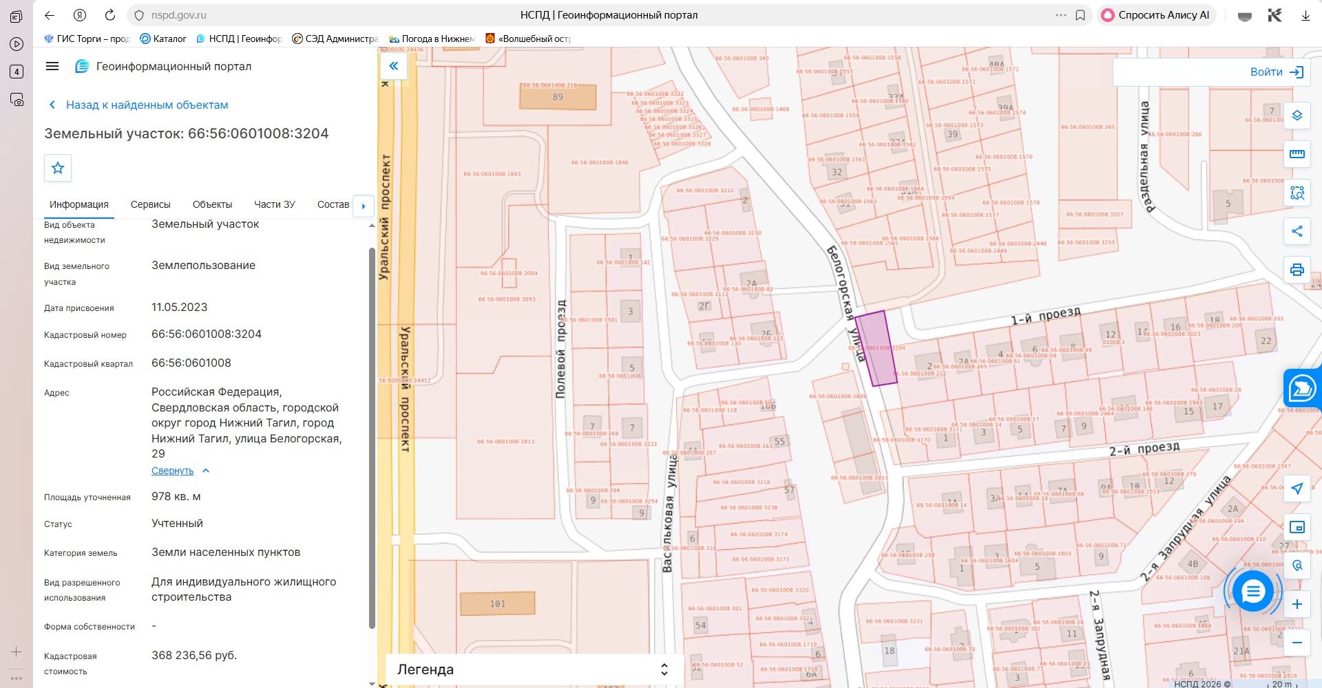The width and height of the screenshot is (1322, 688).
Task: Show more tabs with right arrow
Action: click(x=364, y=206)
